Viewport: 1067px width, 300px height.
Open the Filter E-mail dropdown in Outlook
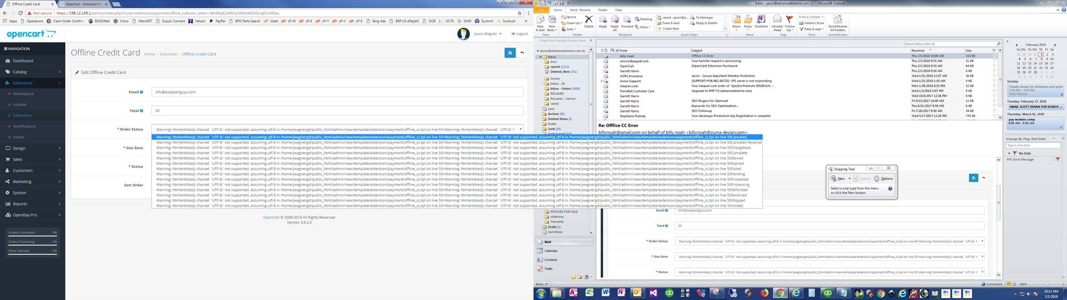812,29
